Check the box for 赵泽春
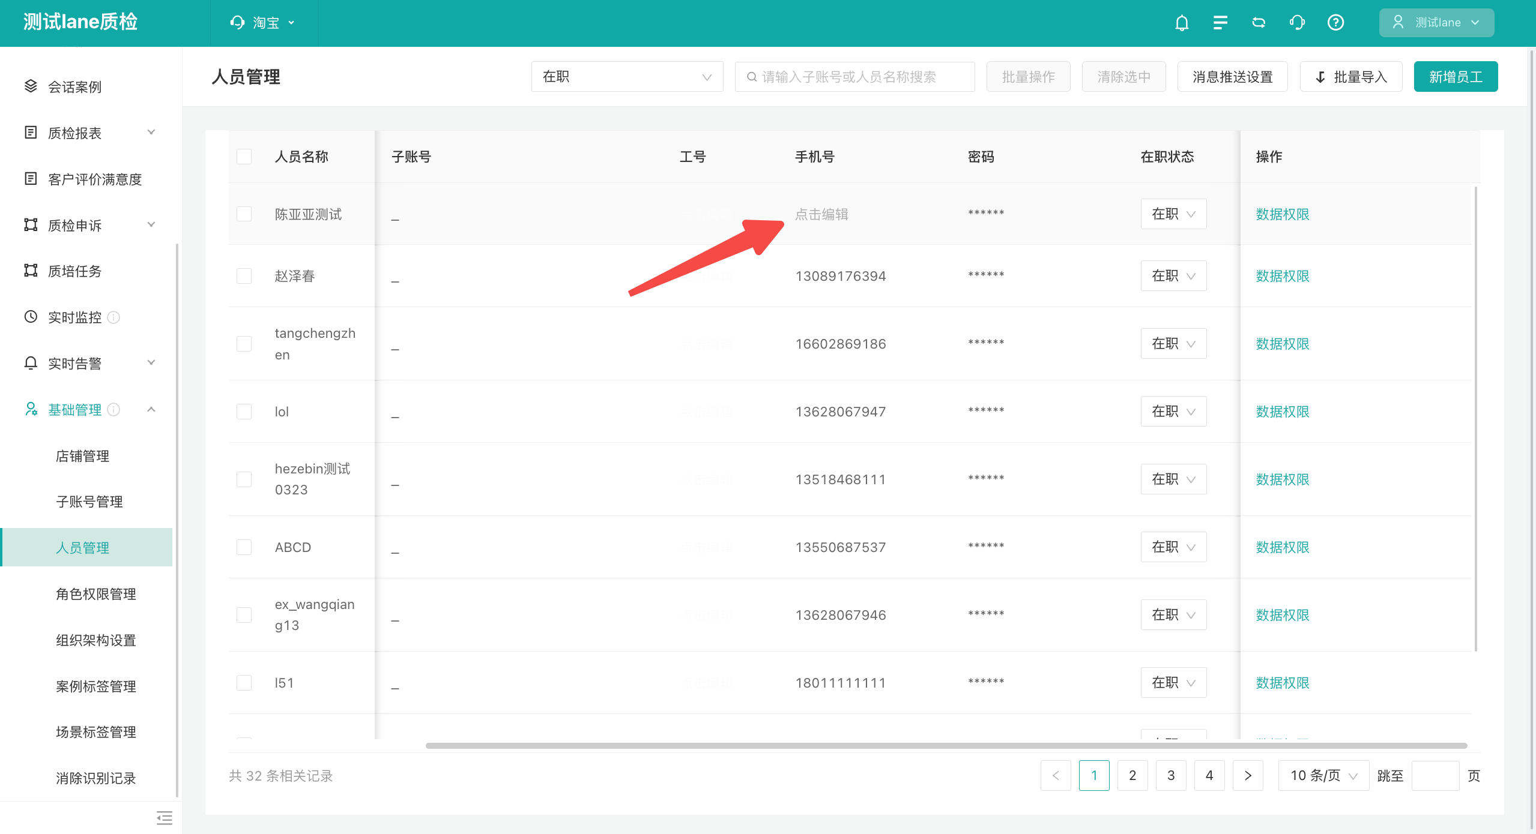 tap(244, 275)
